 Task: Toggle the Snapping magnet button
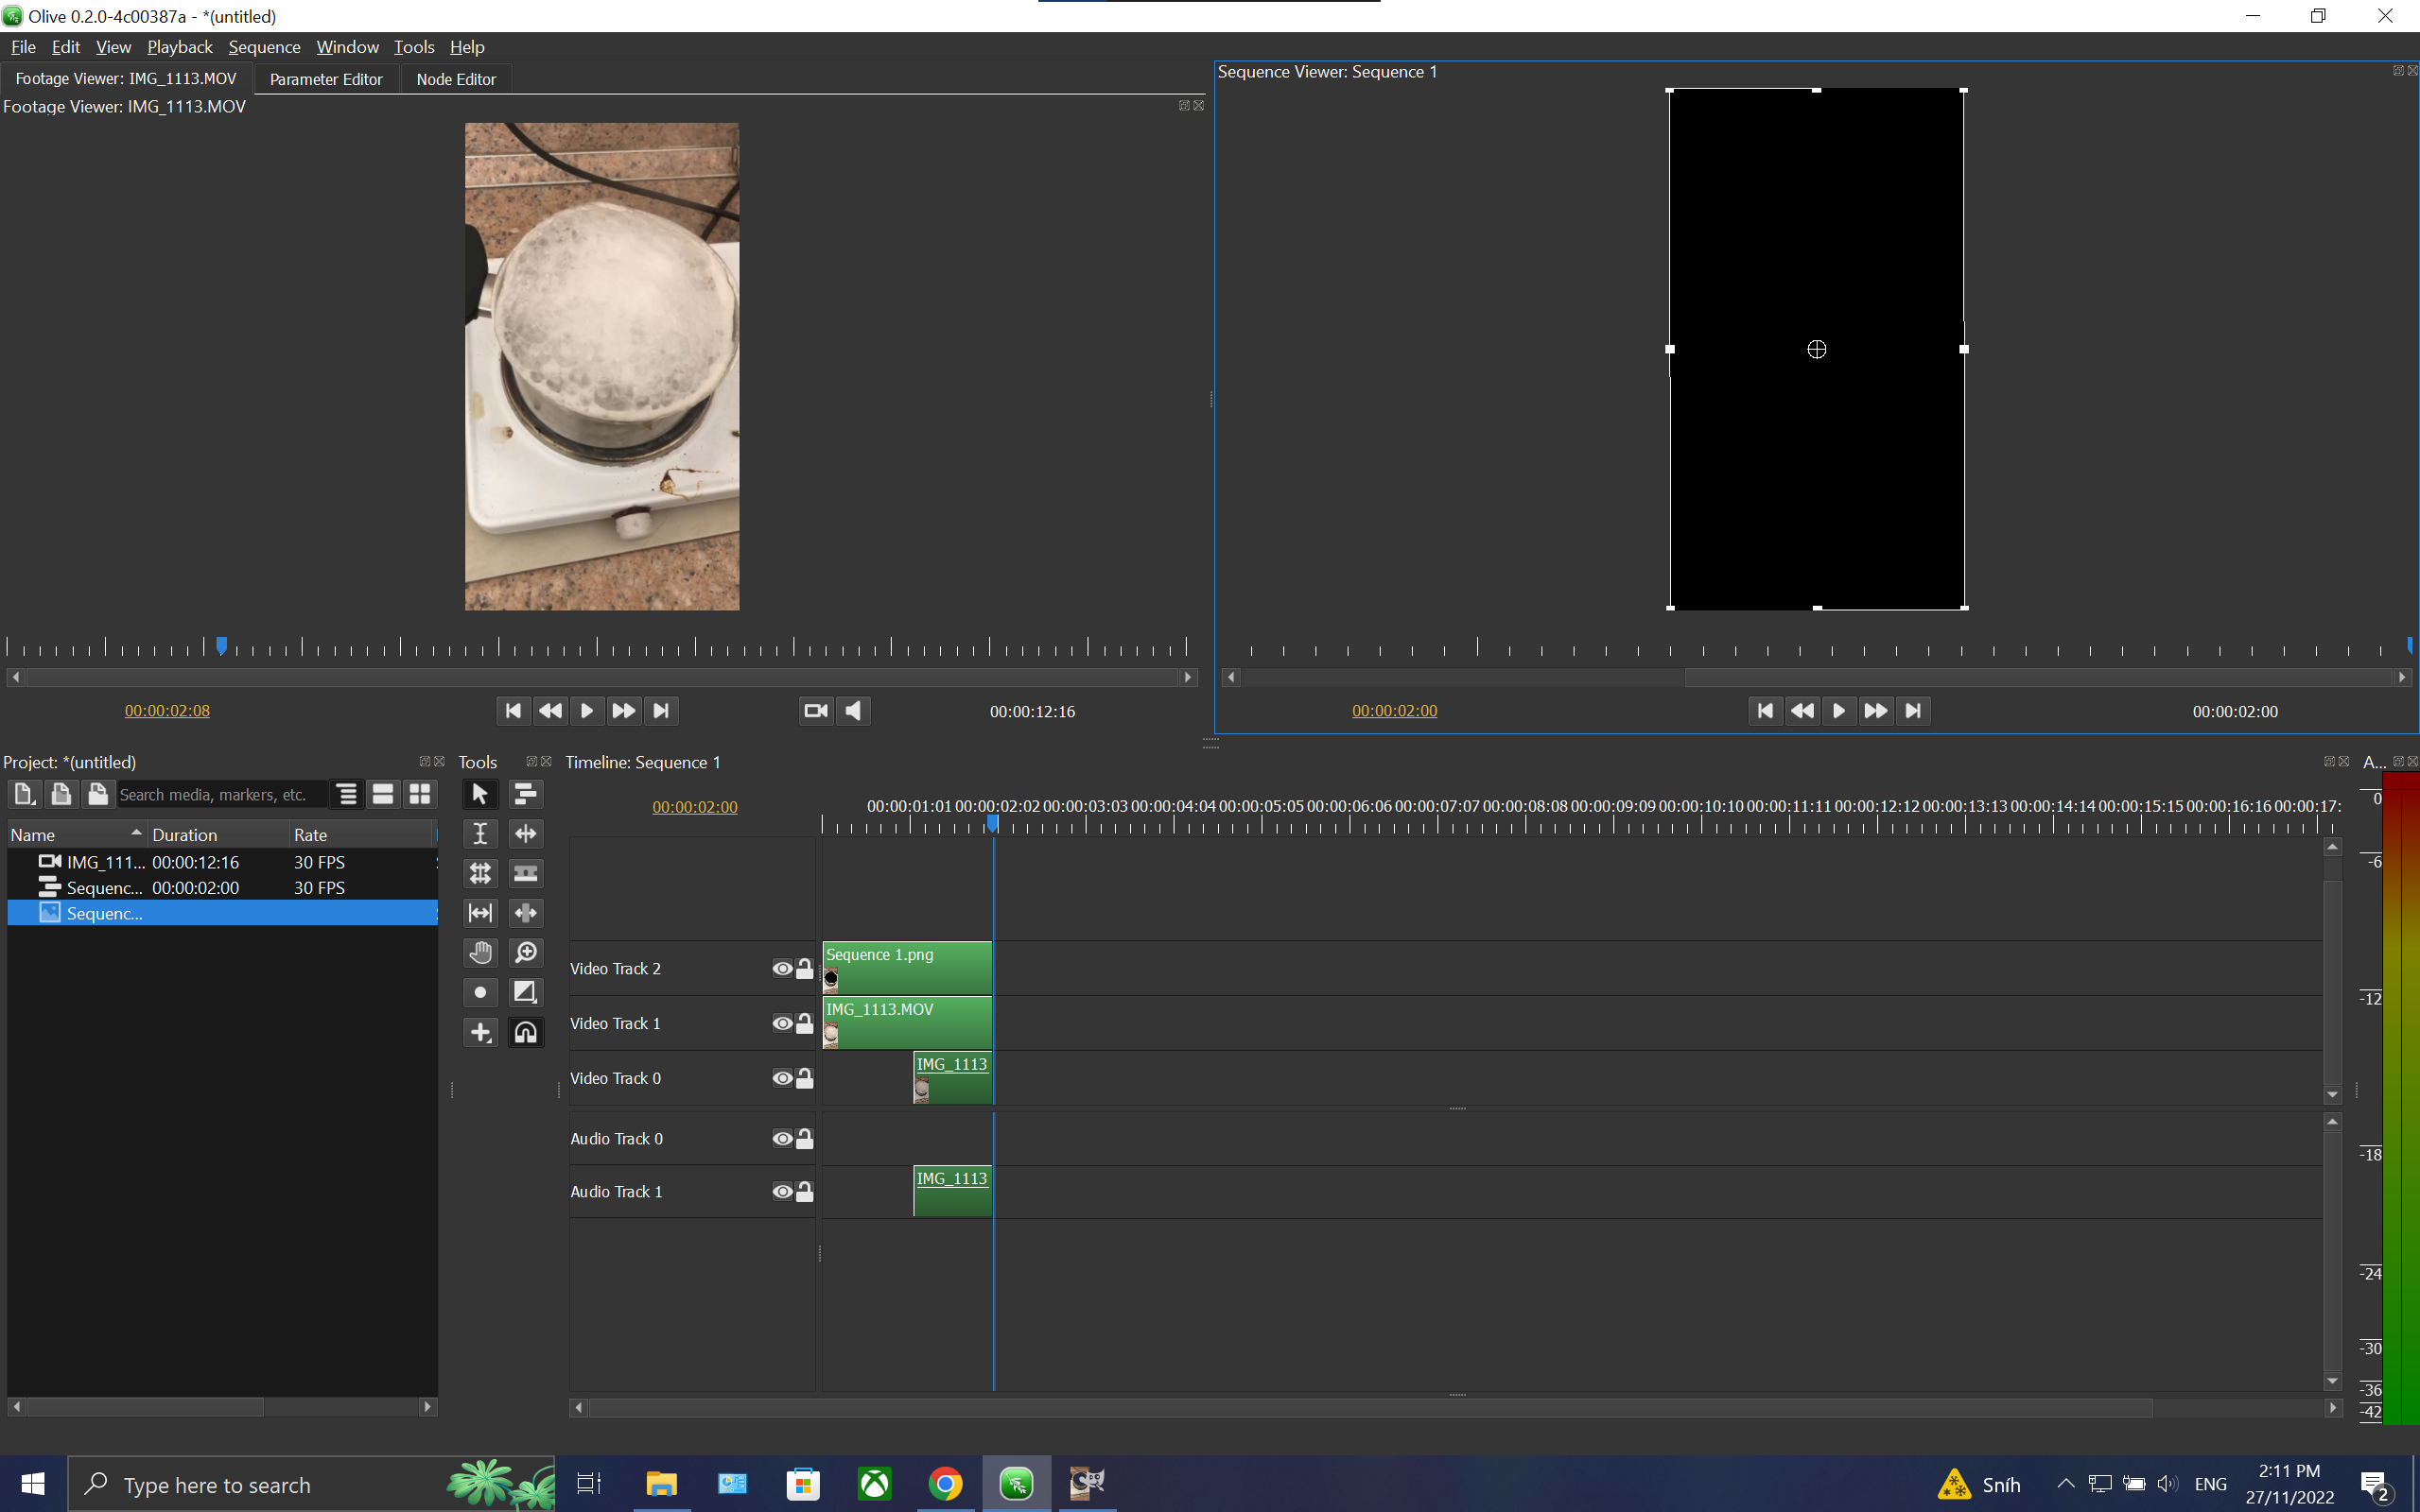525,1032
